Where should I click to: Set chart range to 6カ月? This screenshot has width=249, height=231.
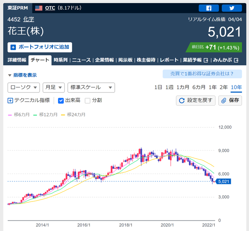click(199, 87)
